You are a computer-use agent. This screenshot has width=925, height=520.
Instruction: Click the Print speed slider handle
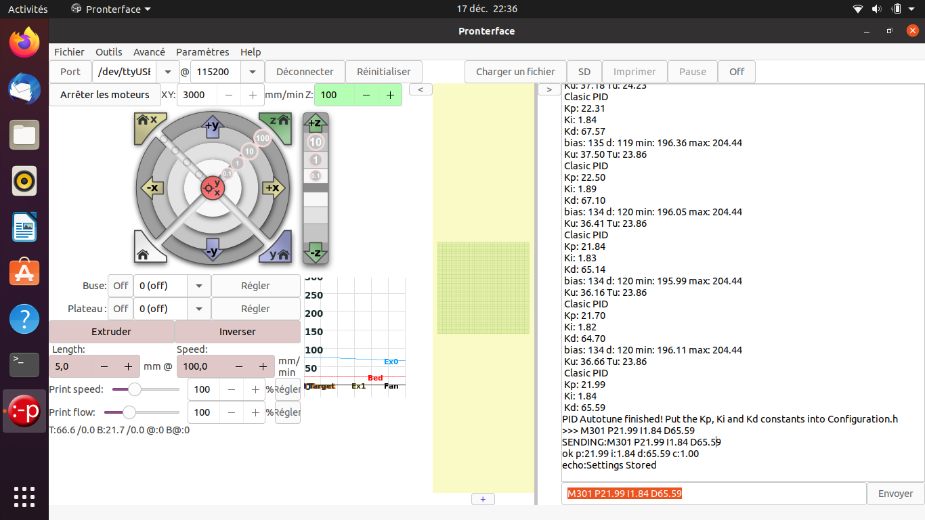(x=134, y=389)
